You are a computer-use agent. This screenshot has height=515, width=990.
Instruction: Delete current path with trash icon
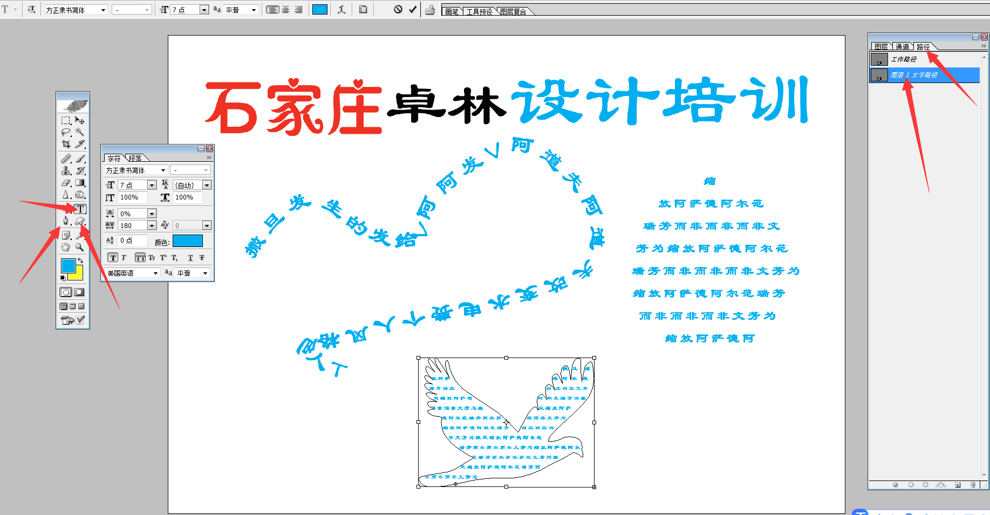973,485
